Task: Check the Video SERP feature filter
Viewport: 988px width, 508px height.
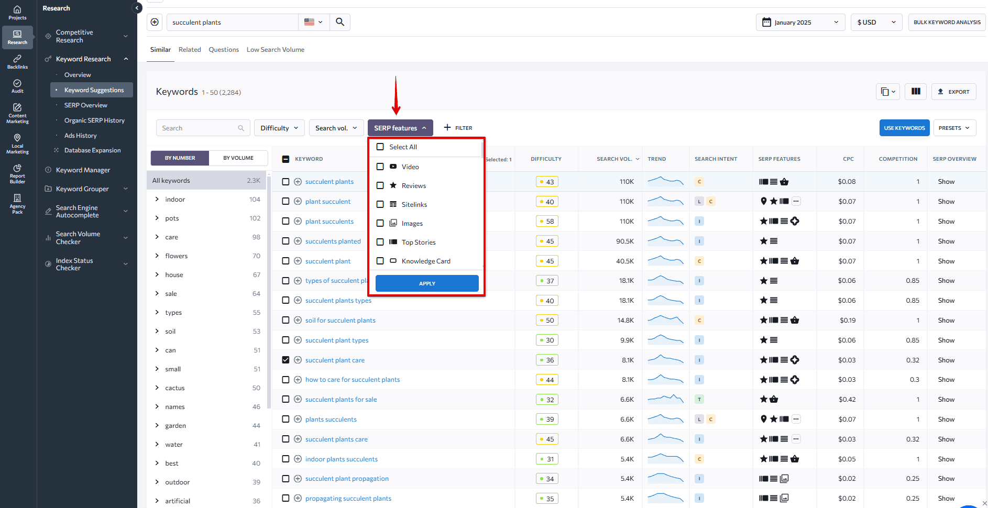Action: point(380,167)
